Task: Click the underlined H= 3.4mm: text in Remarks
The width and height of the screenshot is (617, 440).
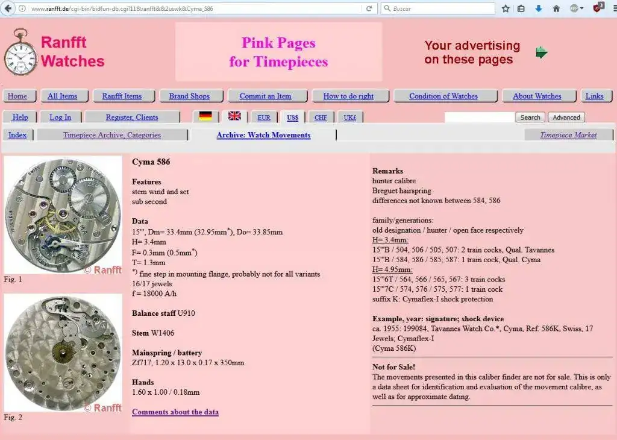Action: click(x=390, y=240)
